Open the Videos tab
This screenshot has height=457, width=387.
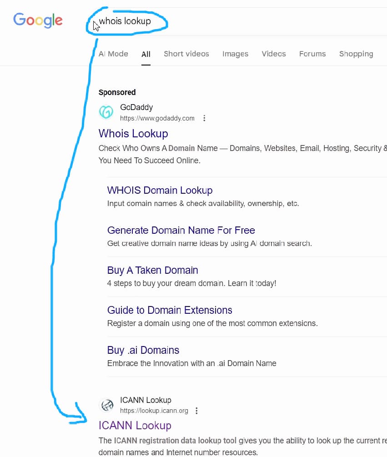(274, 54)
